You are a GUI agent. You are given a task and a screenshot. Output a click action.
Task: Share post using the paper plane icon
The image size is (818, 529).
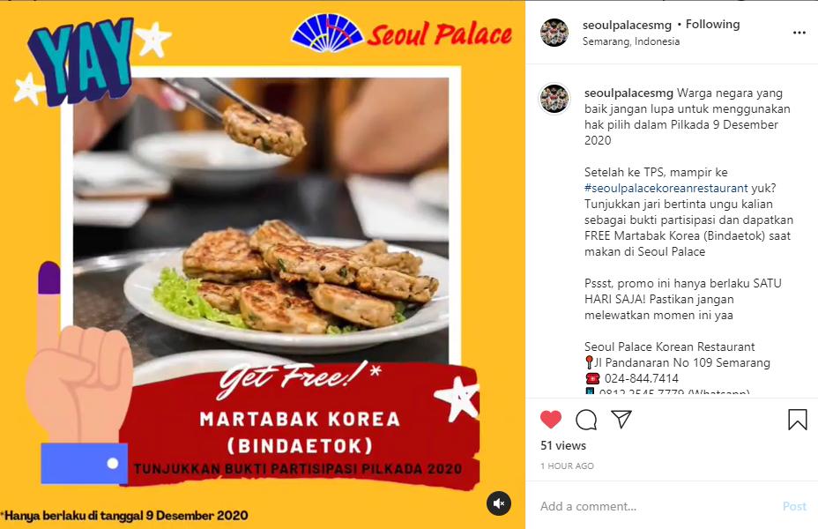[621, 419]
